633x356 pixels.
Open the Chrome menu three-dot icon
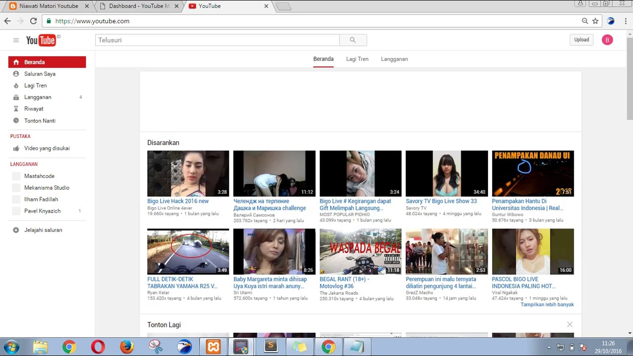pos(625,21)
